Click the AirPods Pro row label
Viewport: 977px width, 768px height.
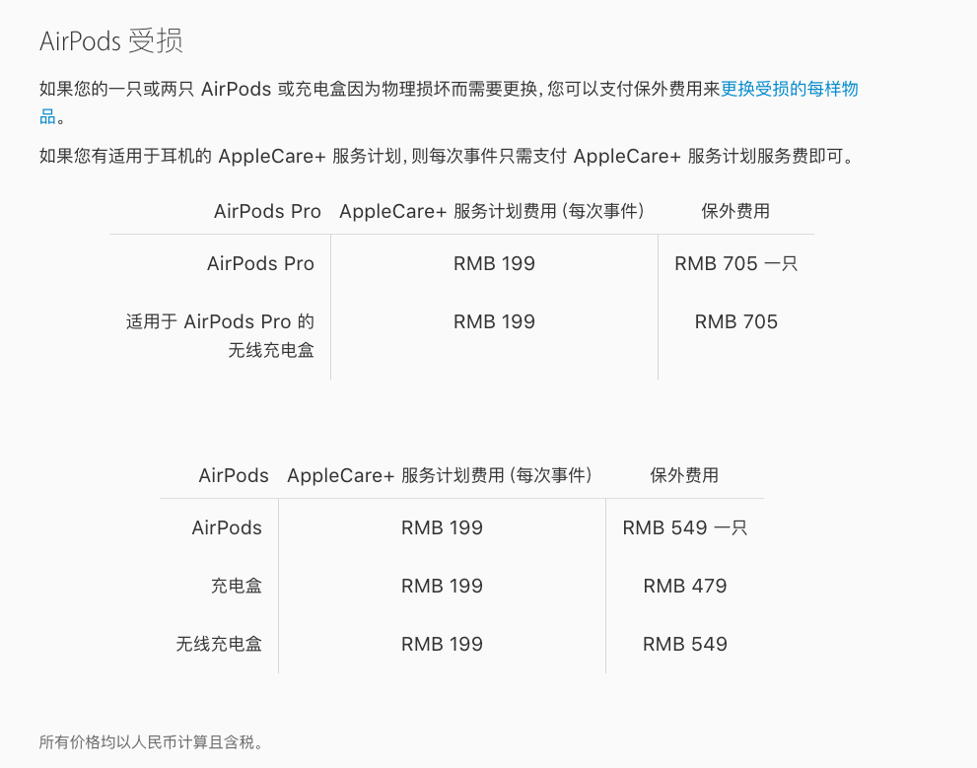click(260, 263)
